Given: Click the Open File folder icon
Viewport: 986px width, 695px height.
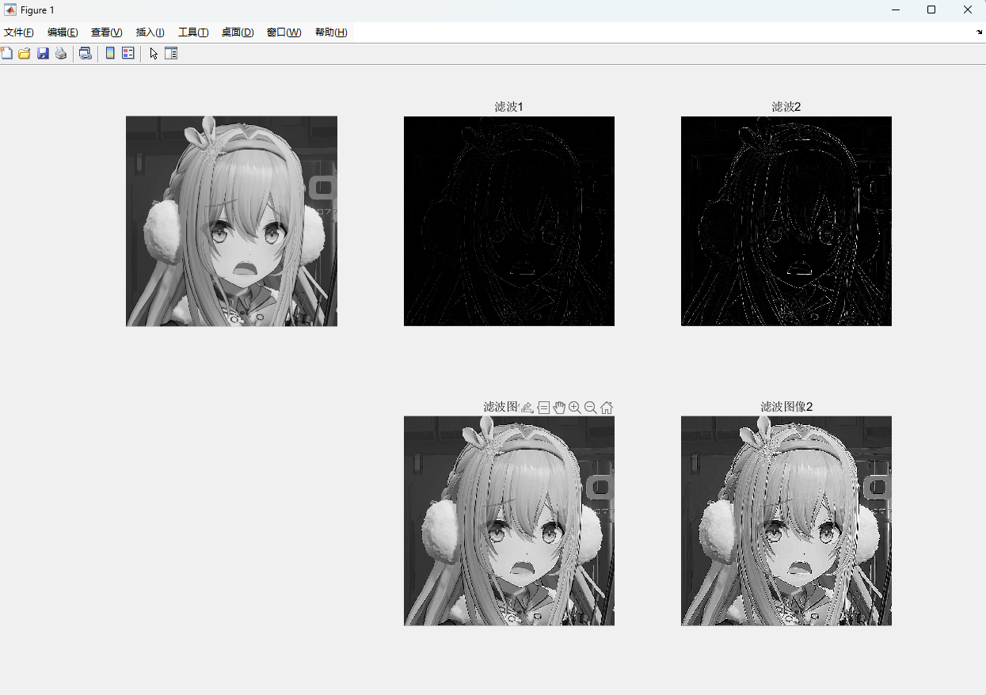Looking at the screenshot, I should pyautogui.click(x=25, y=54).
